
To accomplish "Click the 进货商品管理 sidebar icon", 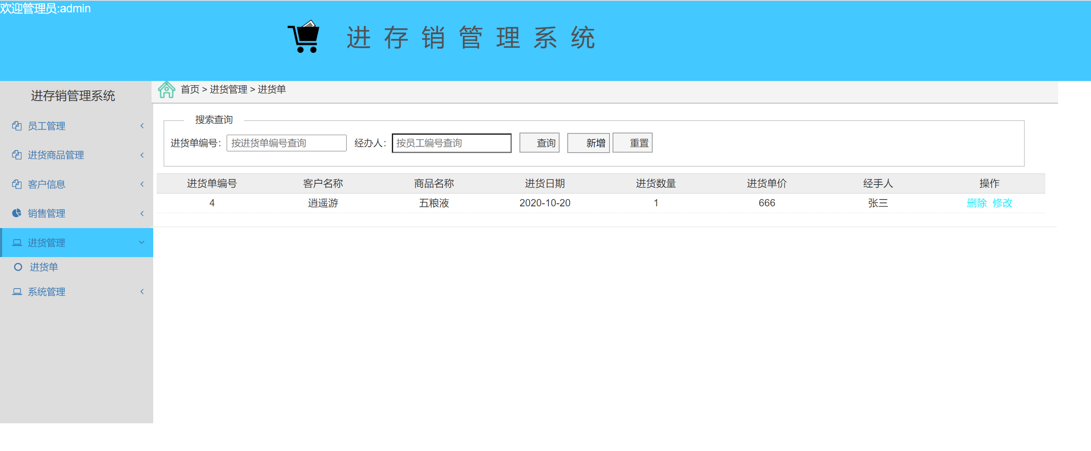I will [x=17, y=155].
